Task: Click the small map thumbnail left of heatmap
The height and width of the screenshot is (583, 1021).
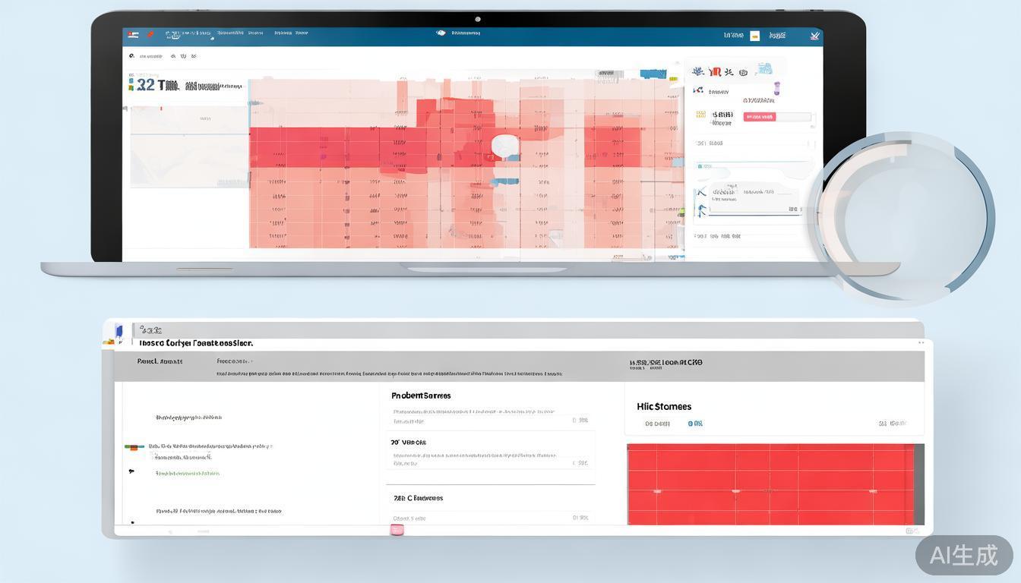Action: coord(189,147)
